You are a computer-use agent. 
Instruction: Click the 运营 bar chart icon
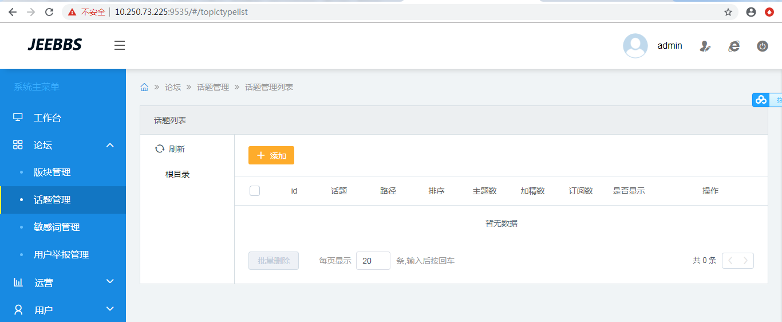pyautogui.click(x=18, y=282)
